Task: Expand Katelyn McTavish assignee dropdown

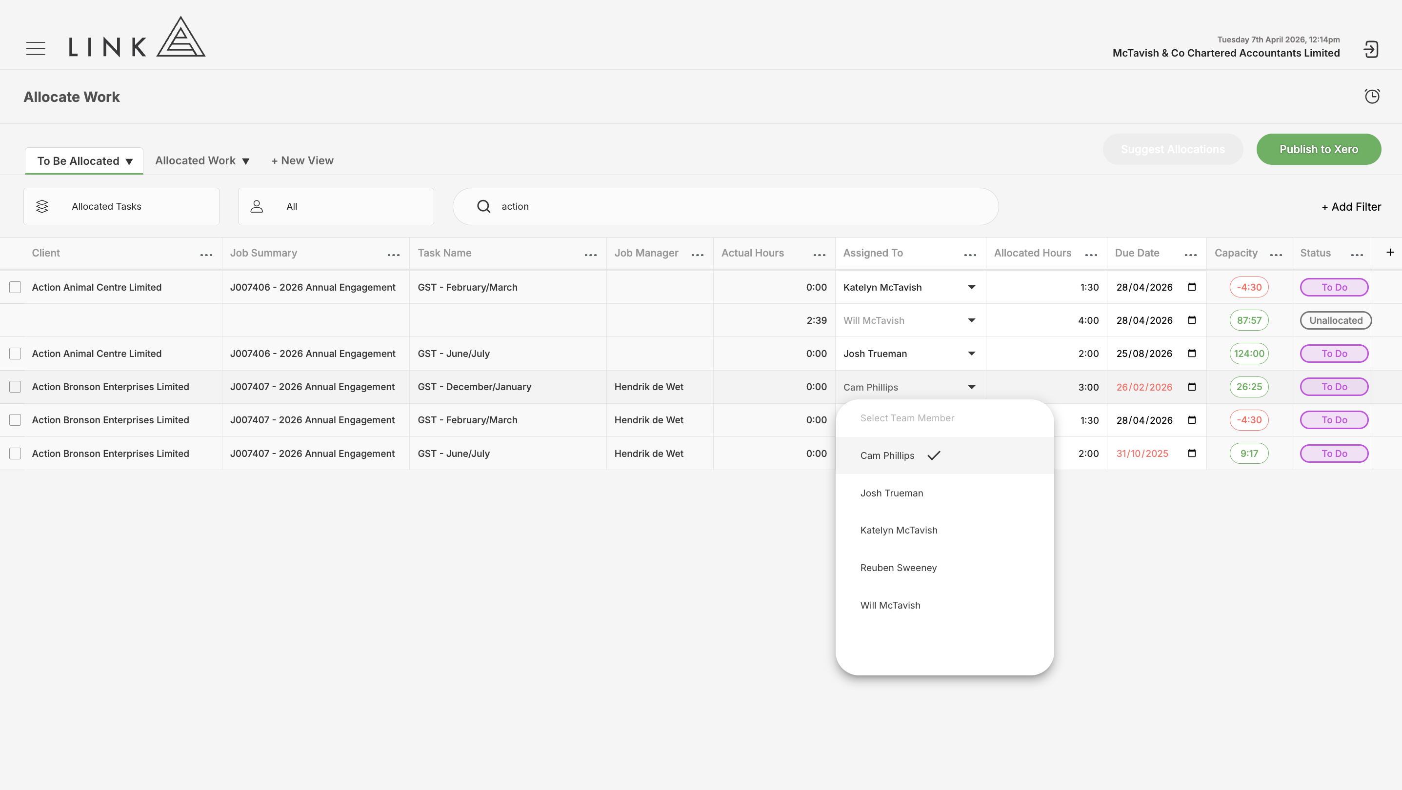Action: coord(971,287)
